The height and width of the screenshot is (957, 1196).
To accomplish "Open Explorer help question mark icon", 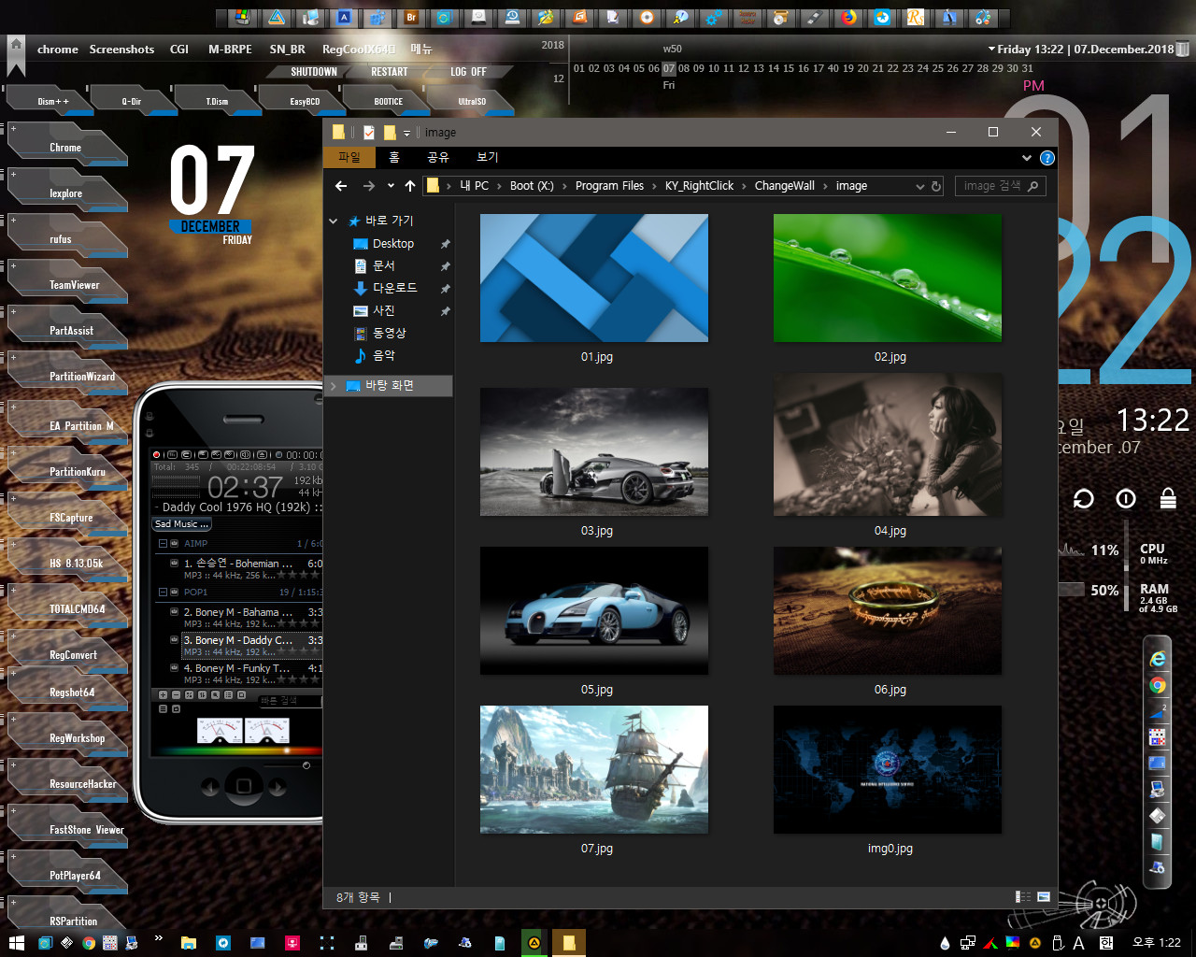I will pos(1047,157).
